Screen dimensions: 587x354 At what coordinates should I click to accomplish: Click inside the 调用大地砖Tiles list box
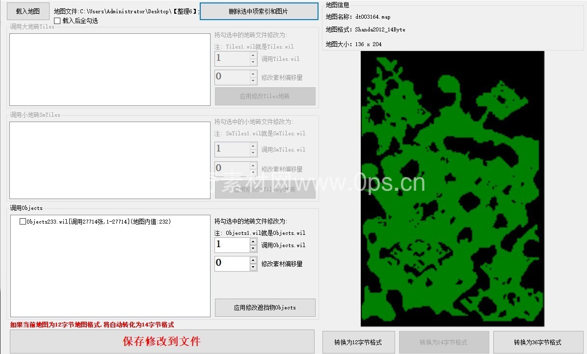[110, 70]
